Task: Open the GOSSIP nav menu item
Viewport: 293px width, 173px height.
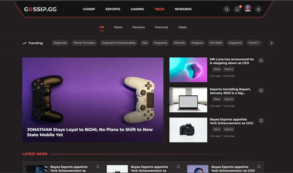Action: (x=89, y=9)
